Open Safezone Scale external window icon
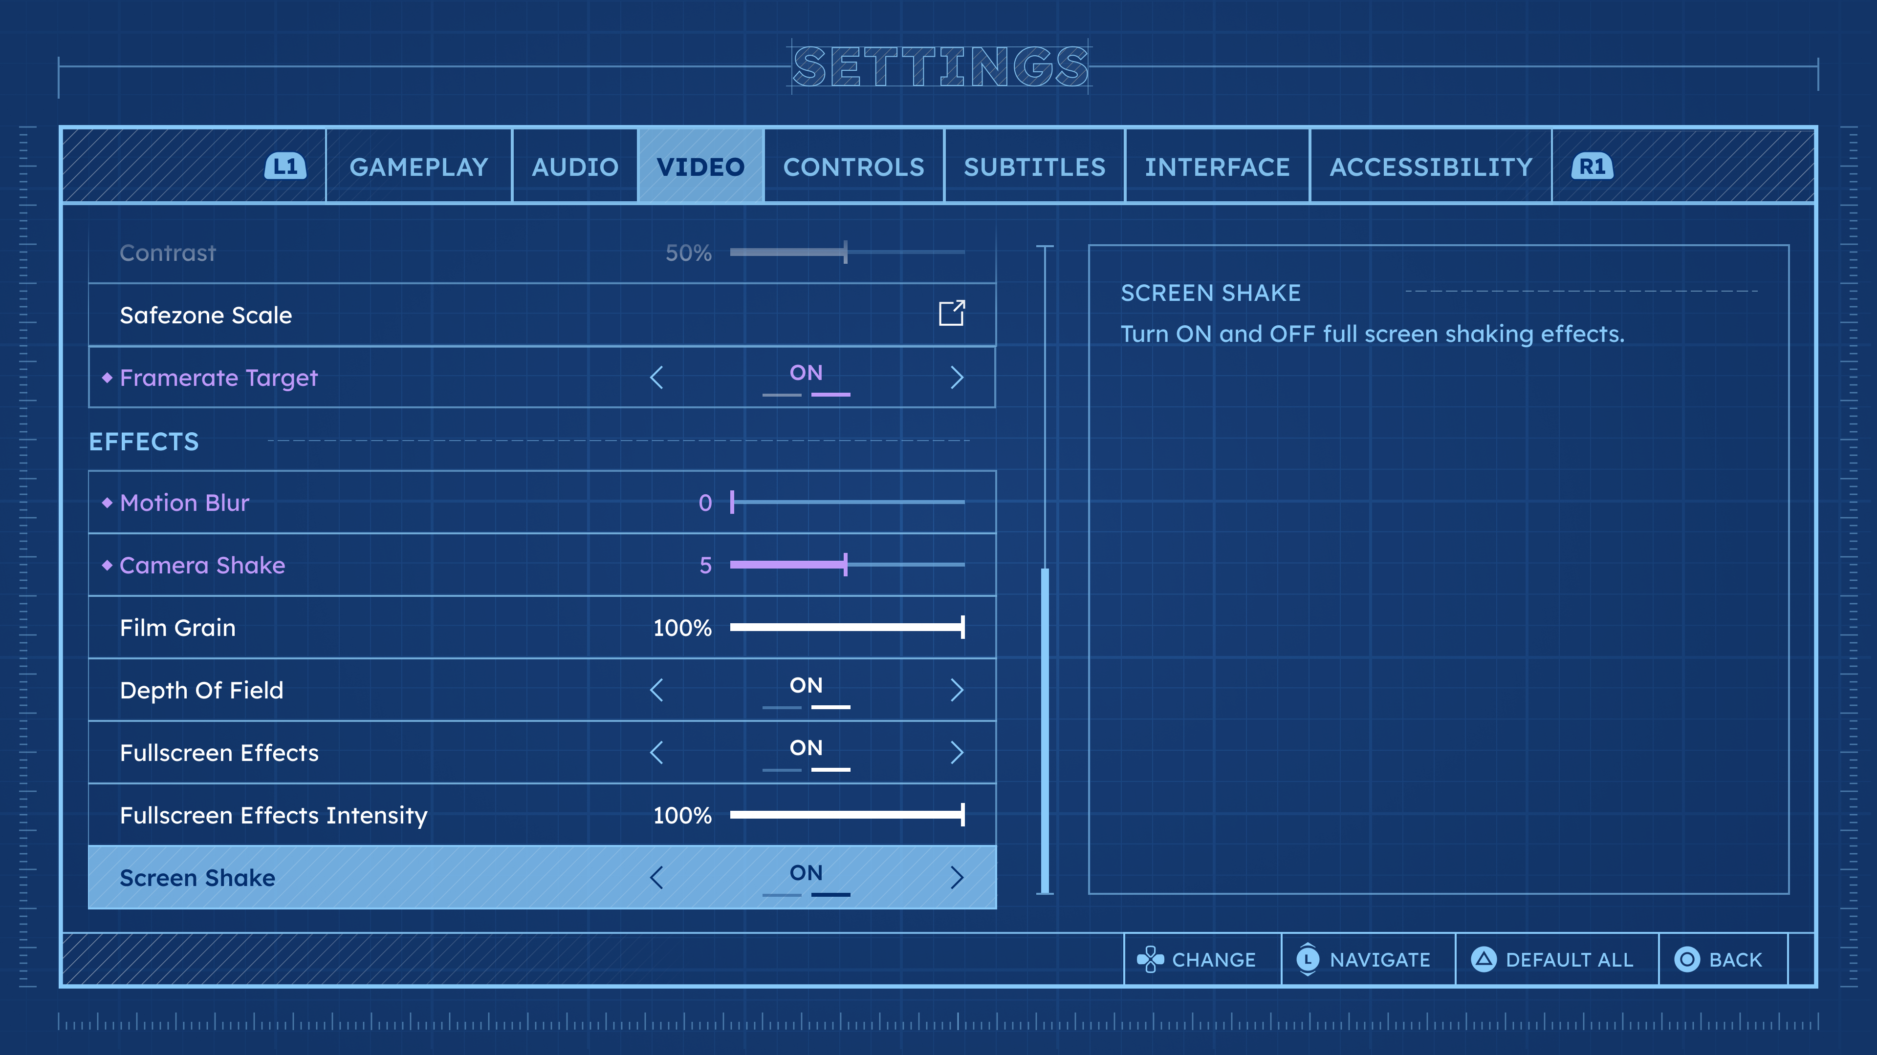The image size is (1877, 1055). 952,314
